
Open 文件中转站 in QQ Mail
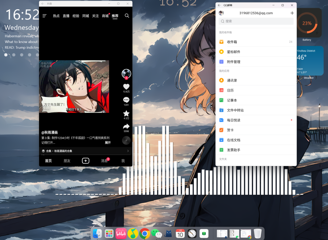pos(235,110)
